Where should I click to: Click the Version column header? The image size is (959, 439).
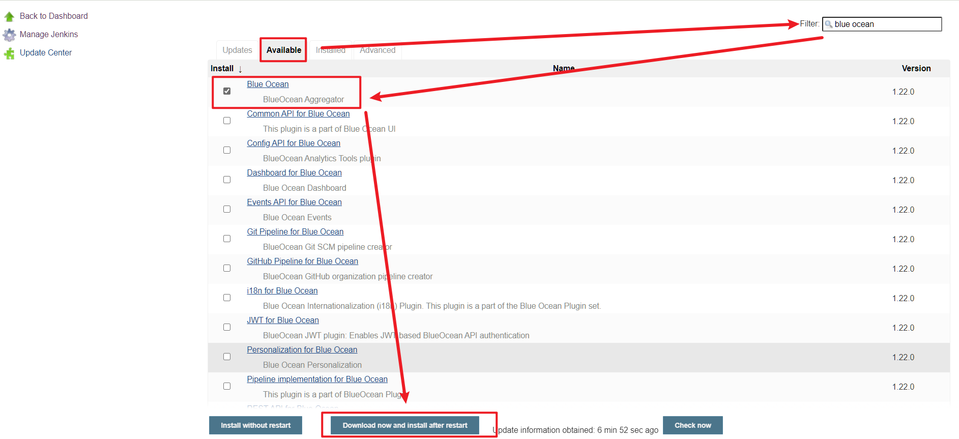pyautogui.click(x=916, y=69)
